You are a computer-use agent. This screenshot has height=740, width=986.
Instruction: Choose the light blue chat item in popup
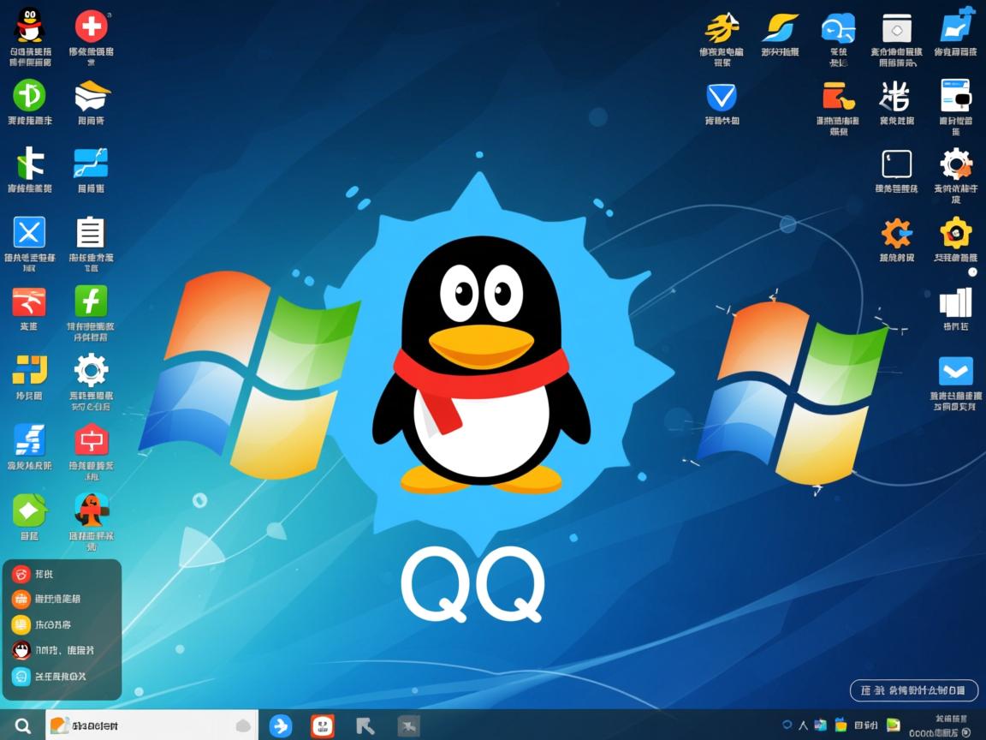click(21, 677)
